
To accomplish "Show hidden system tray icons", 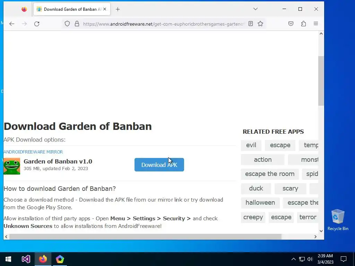I will point(293,259).
